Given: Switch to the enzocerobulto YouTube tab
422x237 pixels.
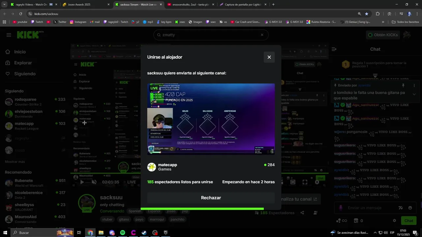Looking at the screenshot, I should point(191,5).
